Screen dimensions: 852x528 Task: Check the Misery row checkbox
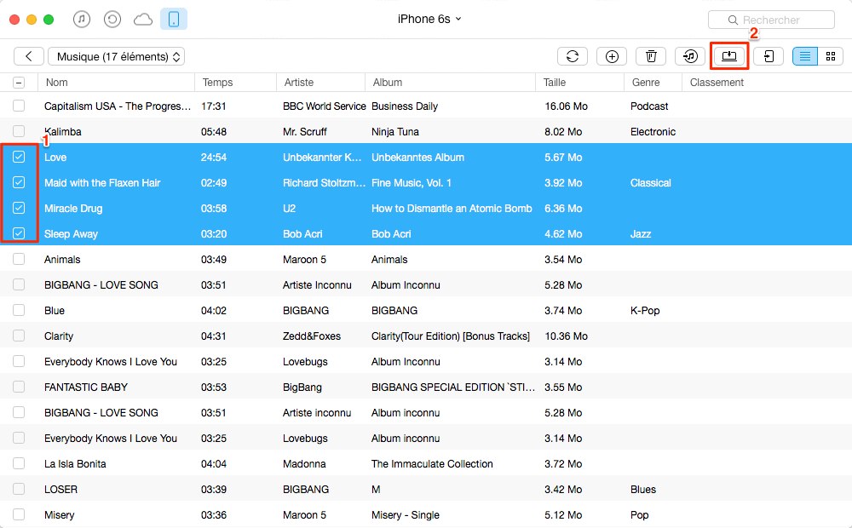point(19,514)
